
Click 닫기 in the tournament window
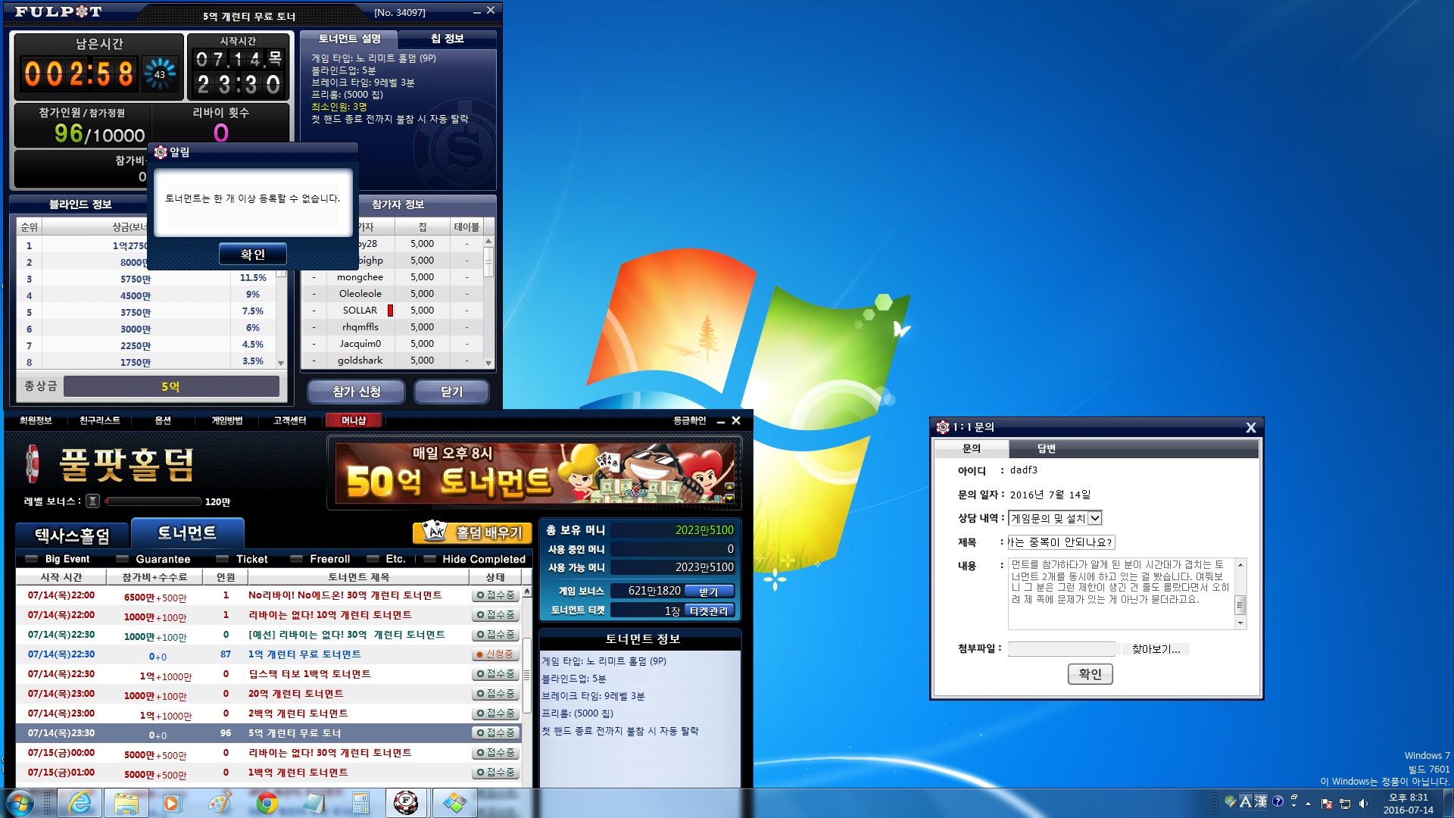click(x=451, y=392)
